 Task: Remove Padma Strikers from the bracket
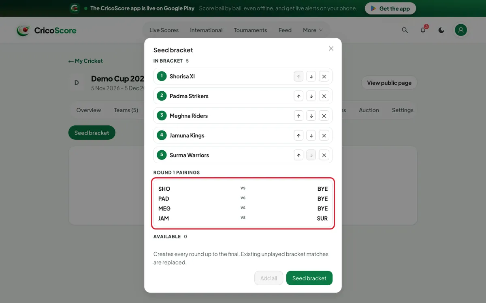324,96
